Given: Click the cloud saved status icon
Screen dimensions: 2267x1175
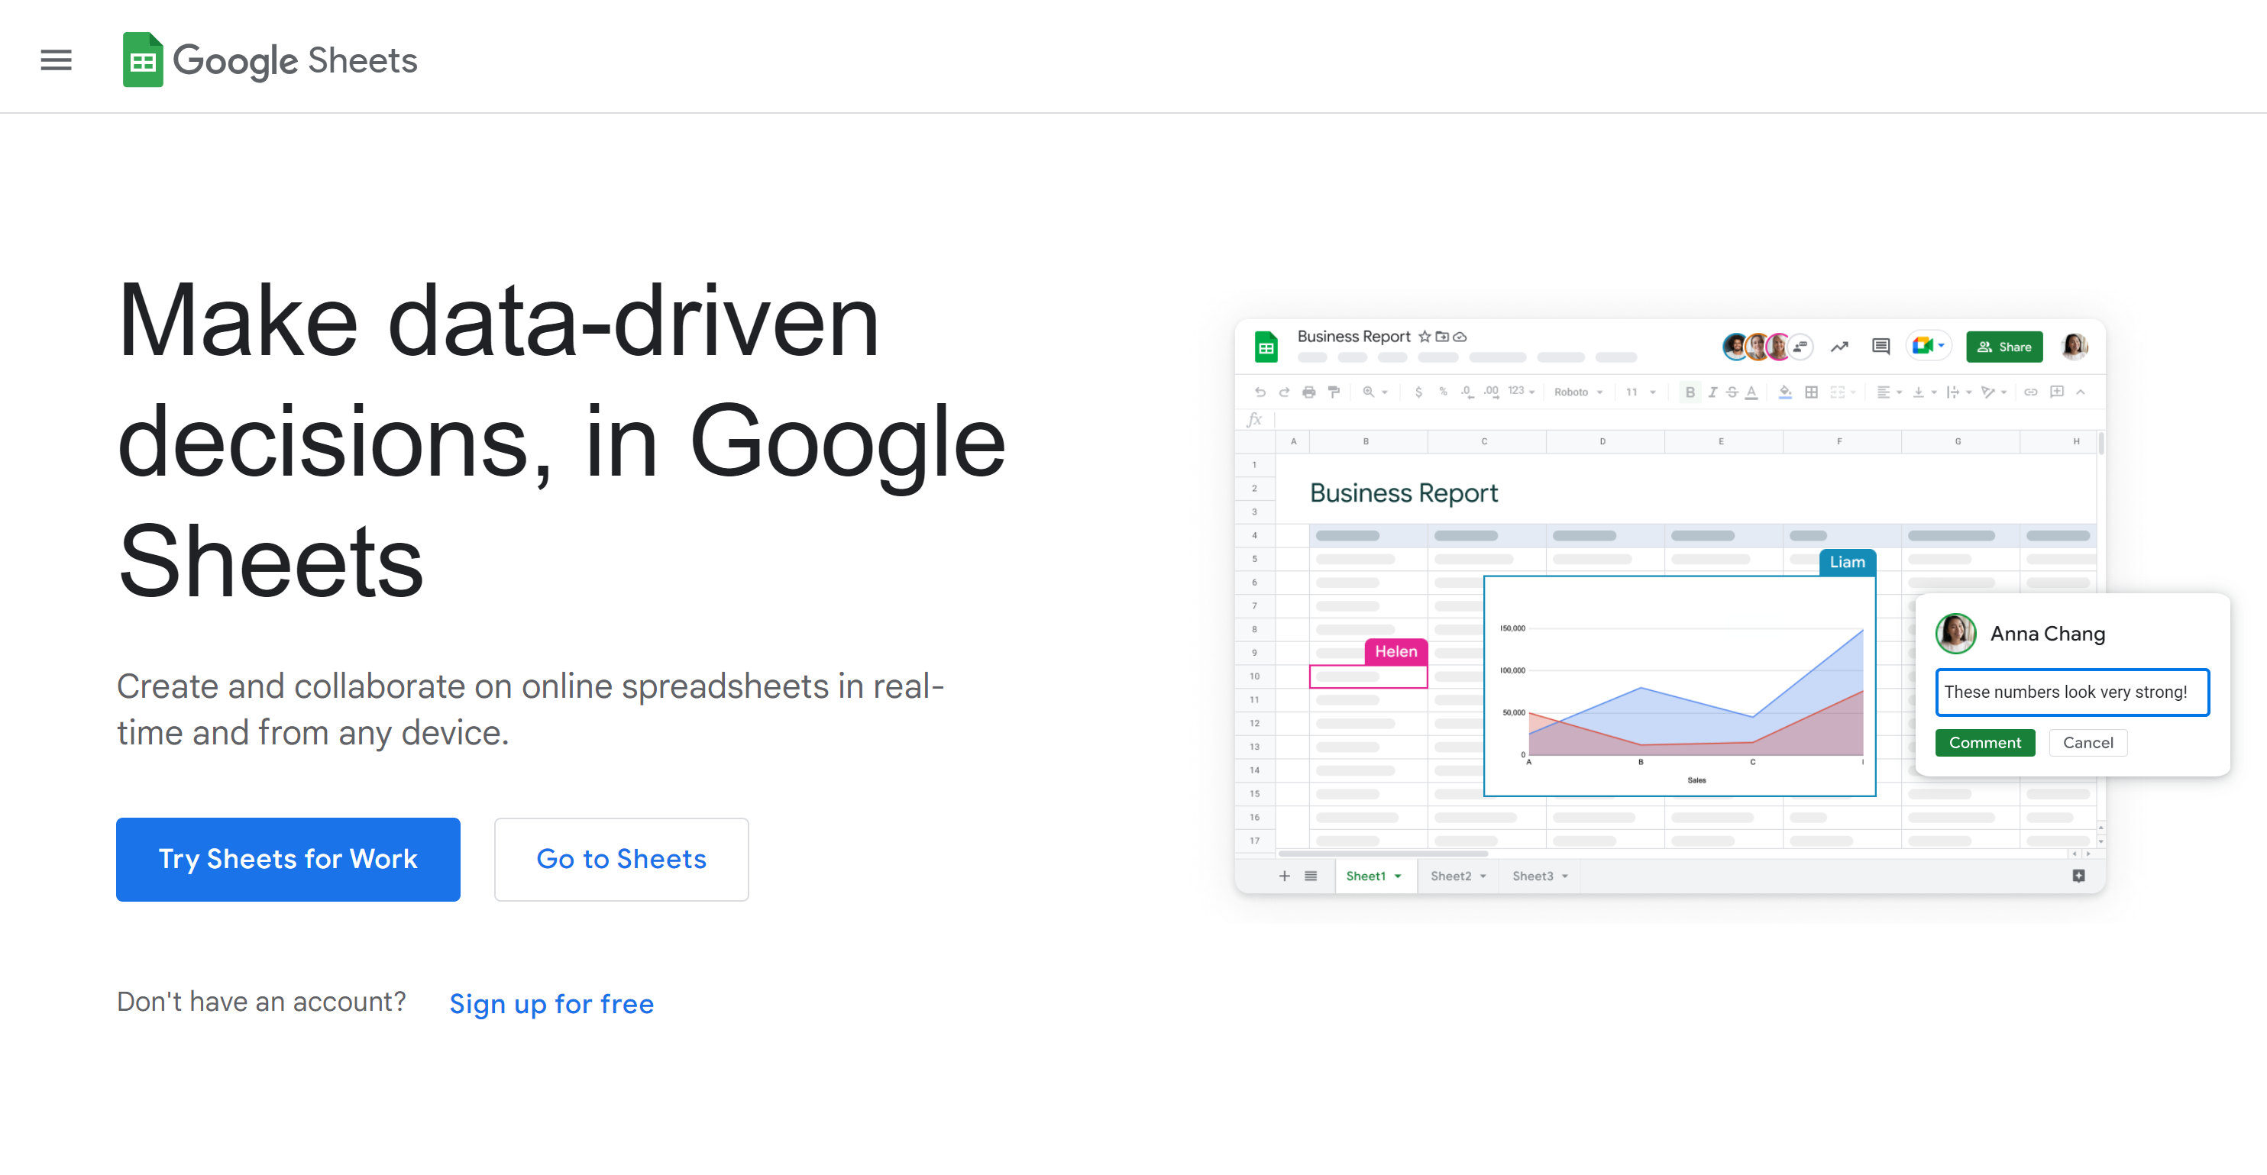Looking at the screenshot, I should pos(1460,336).
